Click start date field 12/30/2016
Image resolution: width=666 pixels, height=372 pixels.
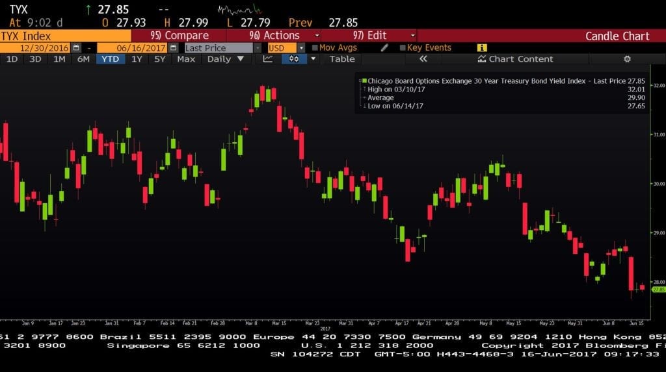click(36, 48)
